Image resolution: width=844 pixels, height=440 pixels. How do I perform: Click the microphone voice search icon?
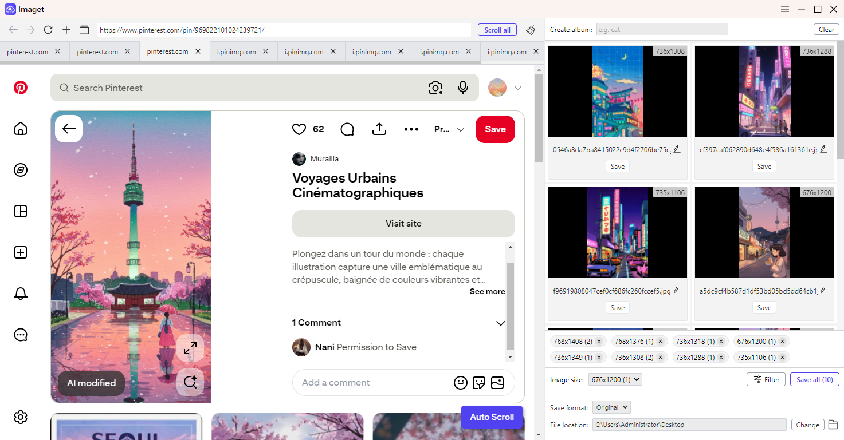pyautogui.click(x=463, y=88)
